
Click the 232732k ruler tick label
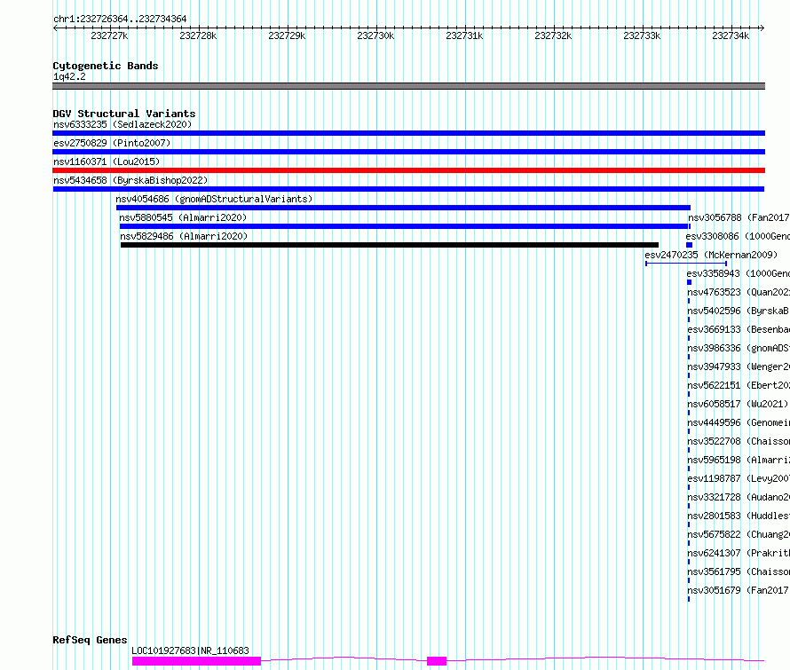(x=553, y=35)
